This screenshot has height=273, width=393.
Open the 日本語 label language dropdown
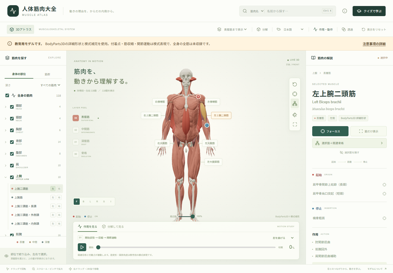(290, 29)
